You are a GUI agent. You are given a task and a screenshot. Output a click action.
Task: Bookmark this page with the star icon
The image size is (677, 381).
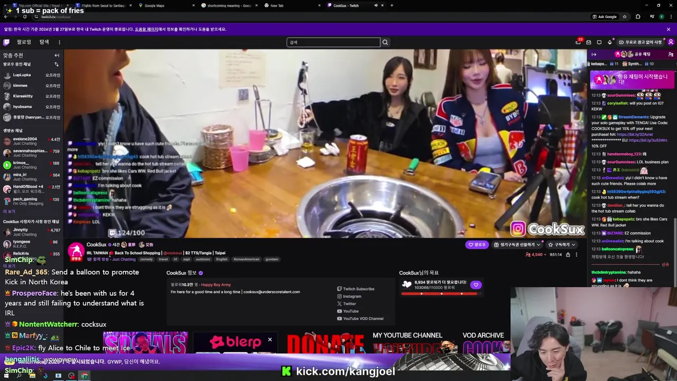[625, 16]
